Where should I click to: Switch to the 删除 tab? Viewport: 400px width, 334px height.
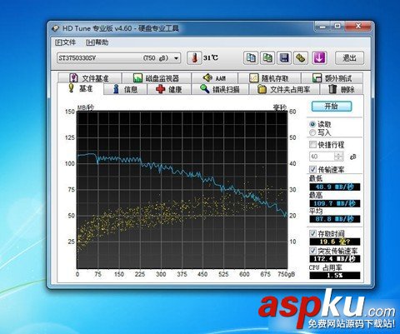[342, 89]
